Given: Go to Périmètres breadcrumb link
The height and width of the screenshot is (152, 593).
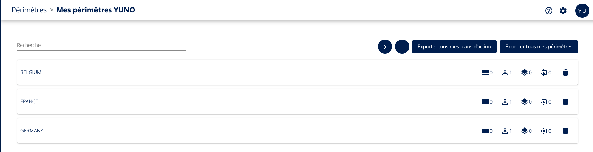Looking at the screenshot, I should pos(29,10).
